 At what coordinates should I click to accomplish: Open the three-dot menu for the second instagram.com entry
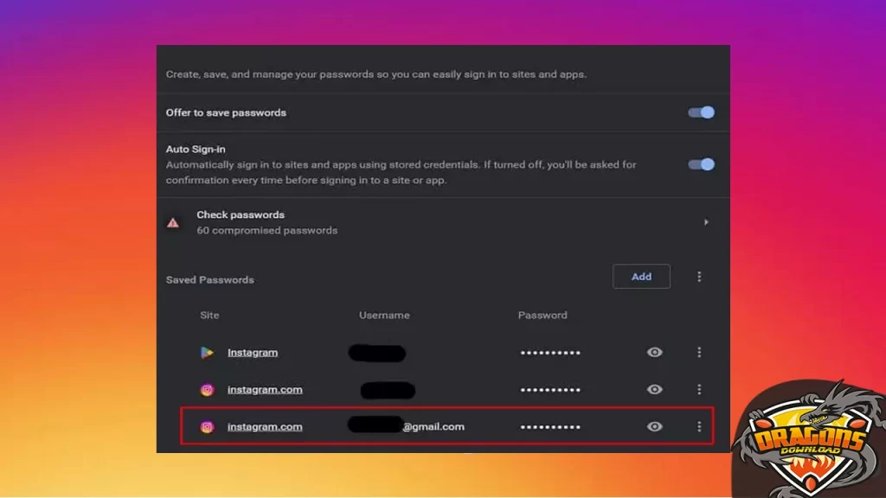click(699, 389)
